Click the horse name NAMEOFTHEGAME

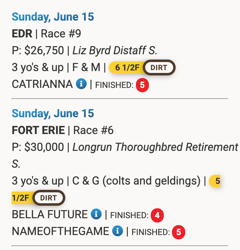pyautogui.click(x=60, y=231)
